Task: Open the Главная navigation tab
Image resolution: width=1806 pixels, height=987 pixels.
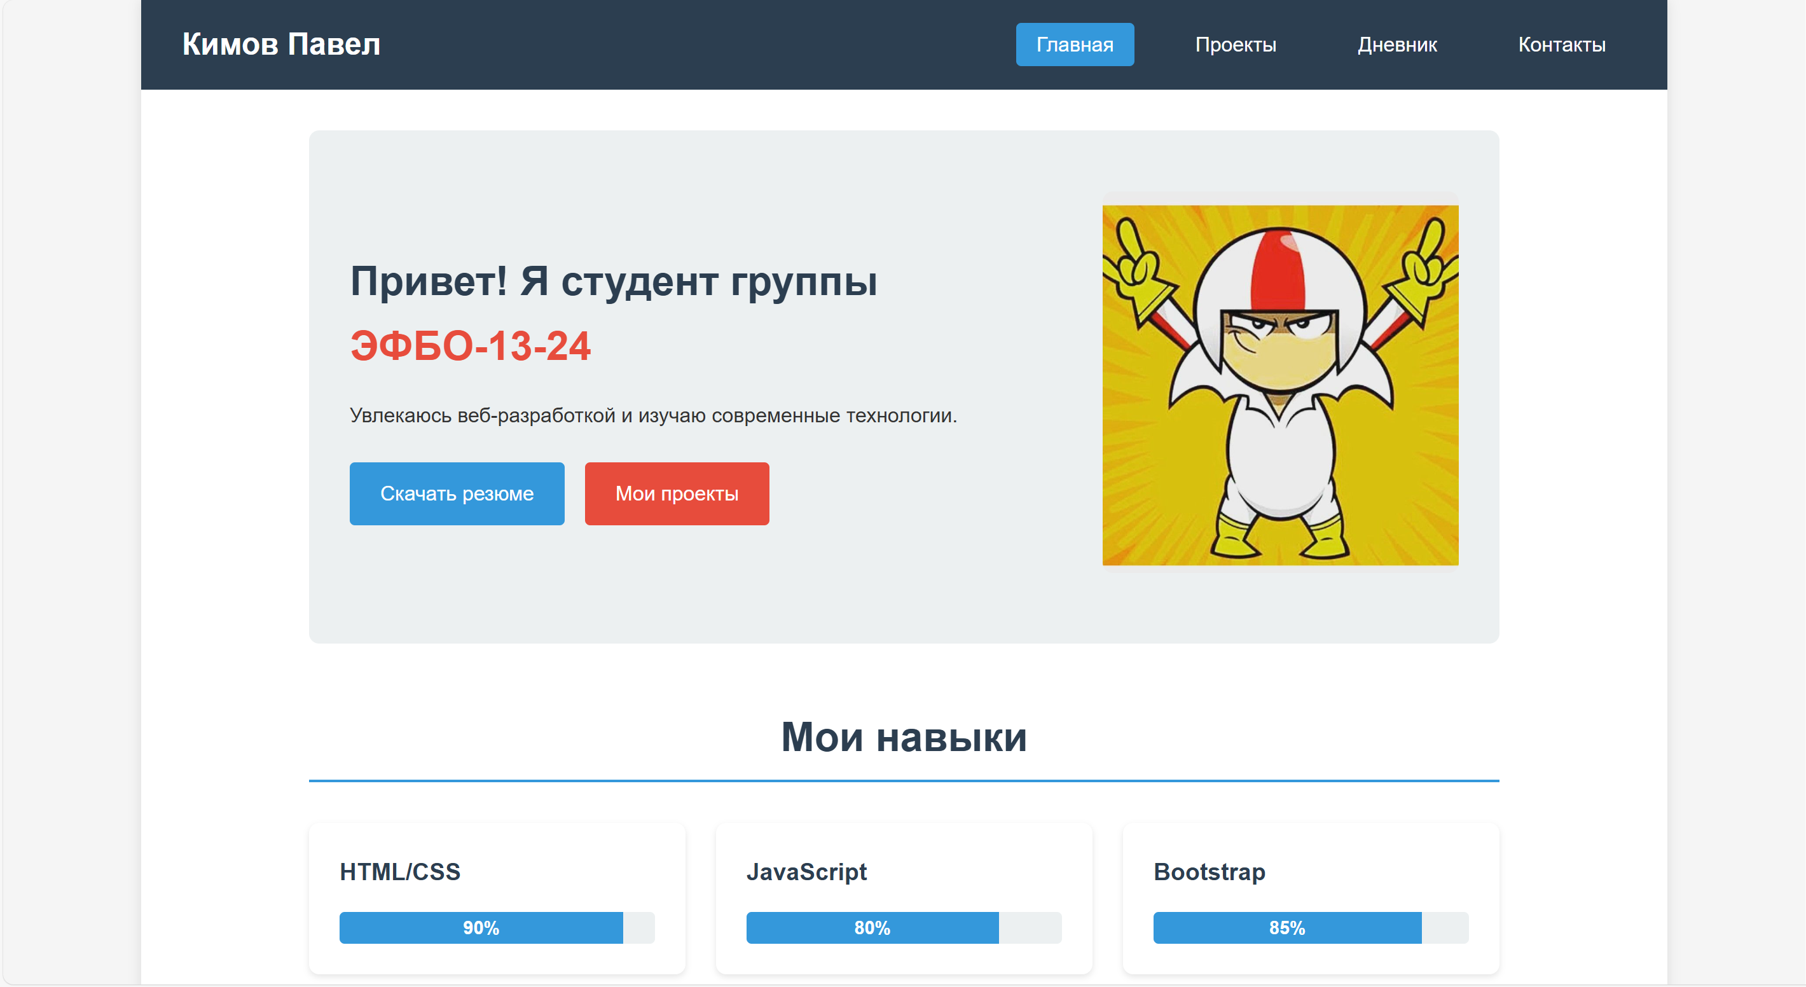Action: coord(1074,45)
